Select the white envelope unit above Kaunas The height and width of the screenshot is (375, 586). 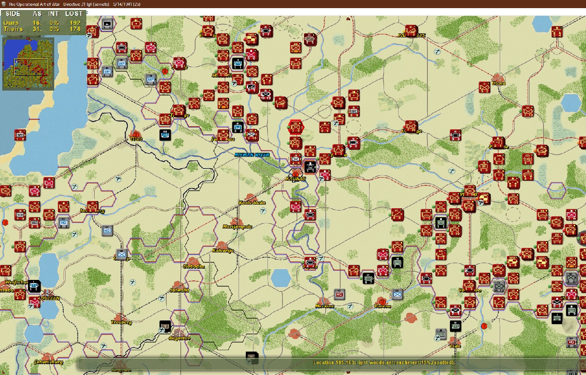(x=295, y=159)
